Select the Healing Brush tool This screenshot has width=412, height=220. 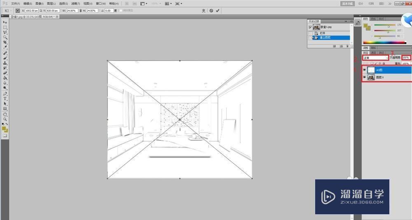5,53
